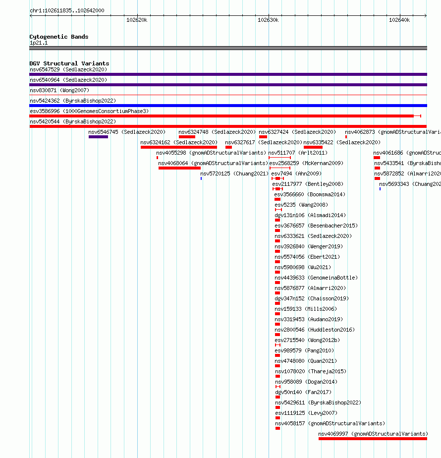Click the esv3676657 (Besenbacher2015) label
This screenshot has width=441, height=458.
(316, 226)
